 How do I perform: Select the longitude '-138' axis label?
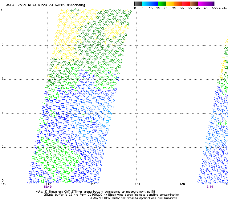point(181,184)
